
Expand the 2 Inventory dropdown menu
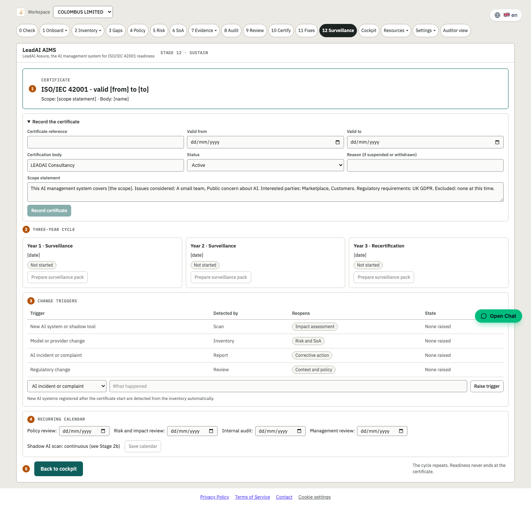pos(88,31)
